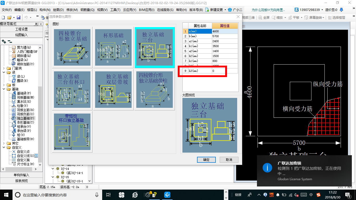Select 桩(U) component icon

tap(14, 135)
